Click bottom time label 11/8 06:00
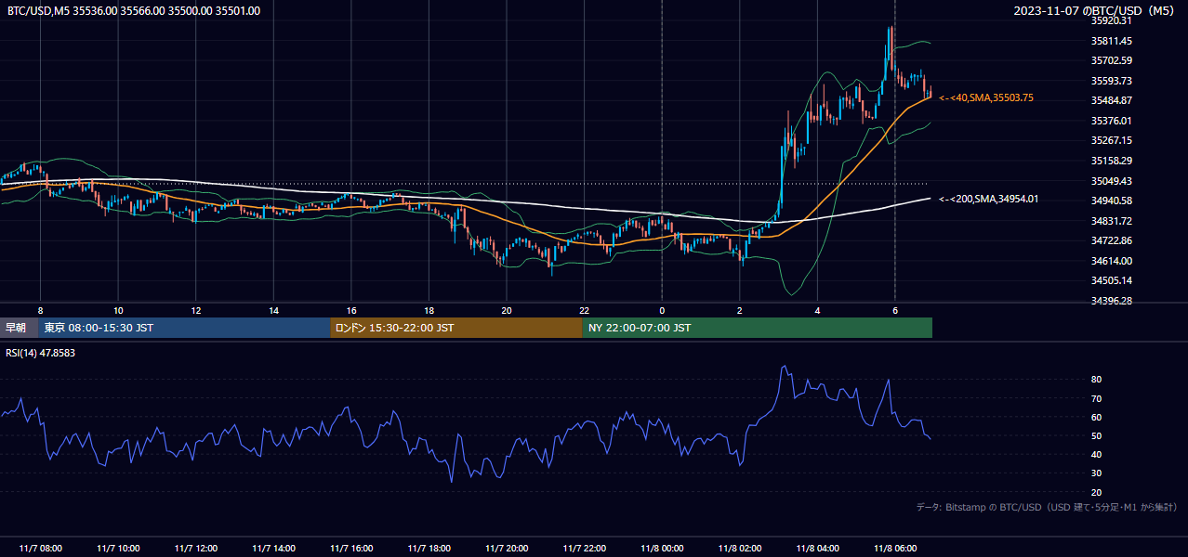This screenshot has height=557, width=1188. click(x=894, y=549)
